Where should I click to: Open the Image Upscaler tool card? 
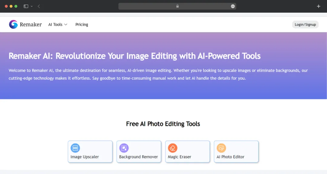click(x=90, y=152)
